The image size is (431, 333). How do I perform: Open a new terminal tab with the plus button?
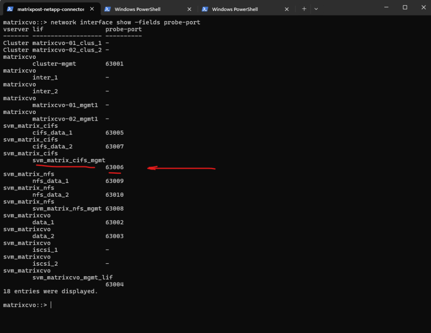304,9
